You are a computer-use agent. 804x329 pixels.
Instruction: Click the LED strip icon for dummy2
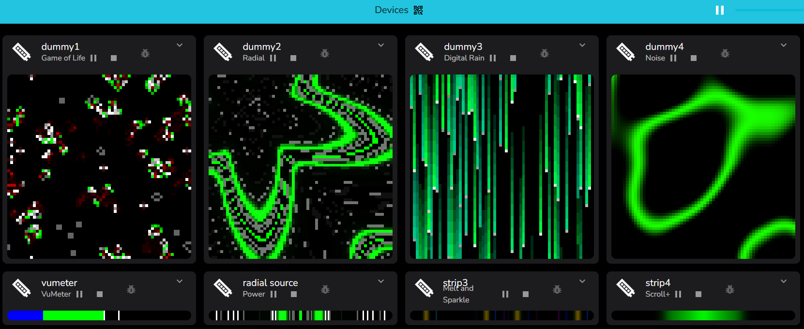click(x=223, y=52)
